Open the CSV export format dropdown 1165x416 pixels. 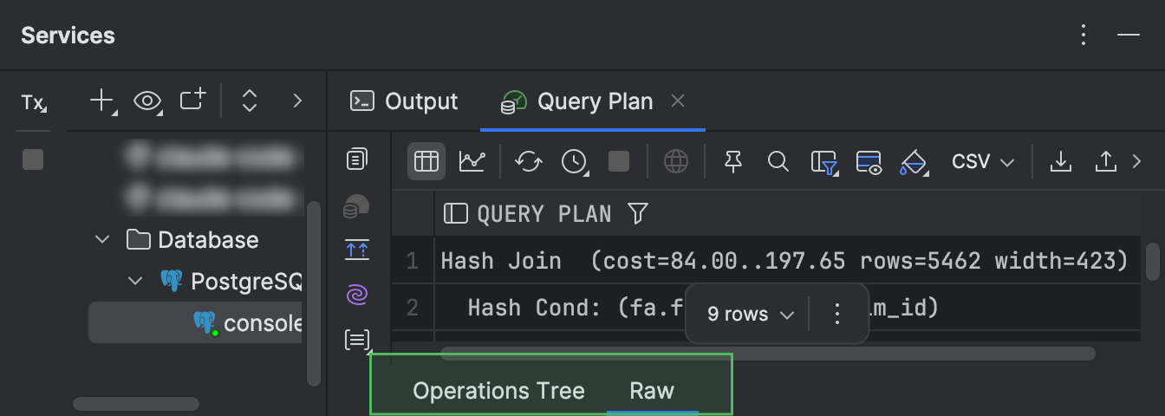tap(983, 162)
